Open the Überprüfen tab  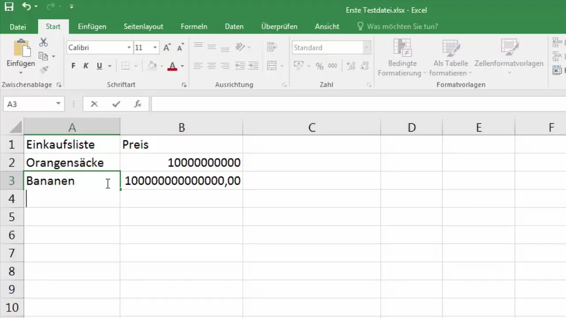pos(279,26)
